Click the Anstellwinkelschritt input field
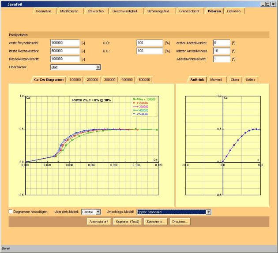278x253 pixels. tap(221, 59)
